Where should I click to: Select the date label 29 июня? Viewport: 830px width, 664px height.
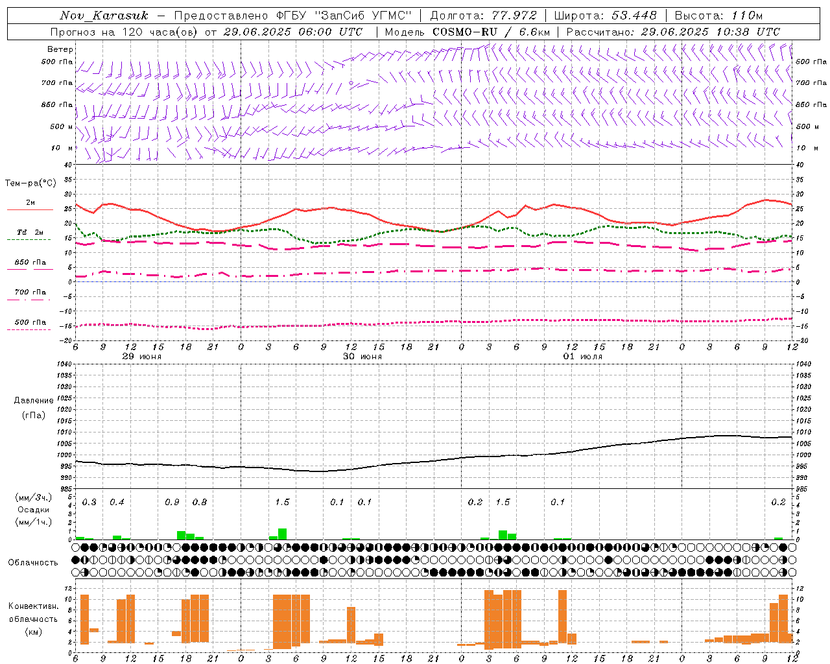[142, 357]
